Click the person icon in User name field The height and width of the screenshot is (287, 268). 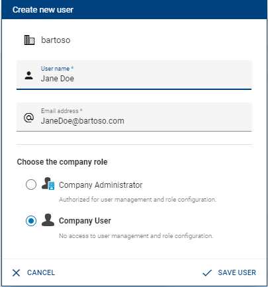tap(28, 75)
